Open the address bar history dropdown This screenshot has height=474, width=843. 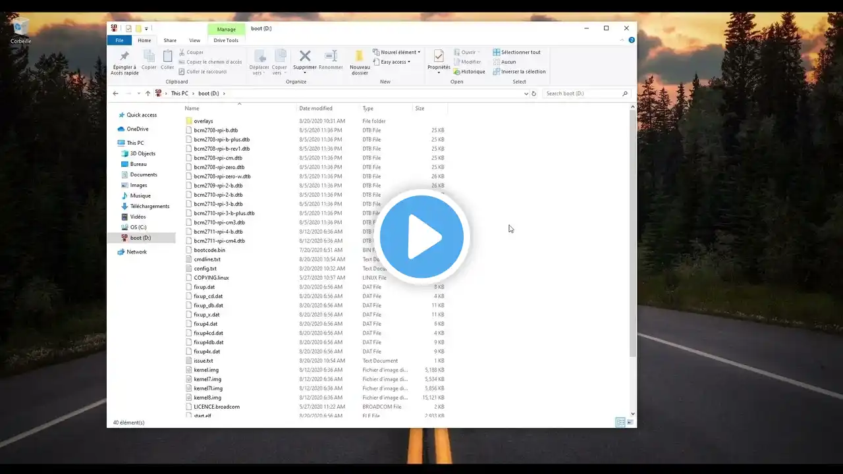(526, 93)
